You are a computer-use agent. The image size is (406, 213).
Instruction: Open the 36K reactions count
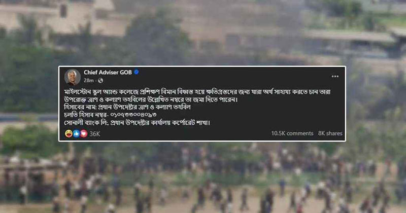(94, 134)
